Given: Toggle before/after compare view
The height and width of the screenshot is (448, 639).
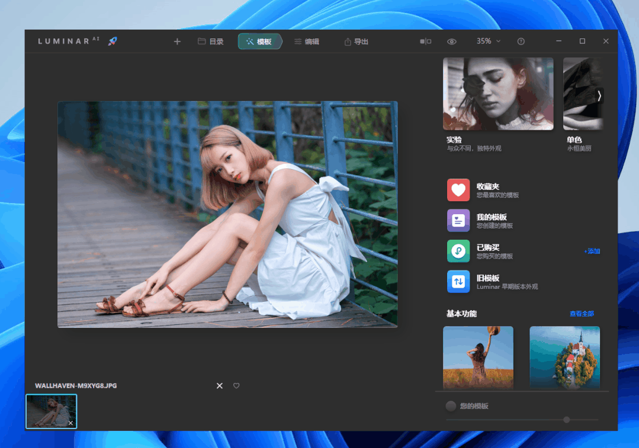Looking at the screenshot, I should [425, 41].
